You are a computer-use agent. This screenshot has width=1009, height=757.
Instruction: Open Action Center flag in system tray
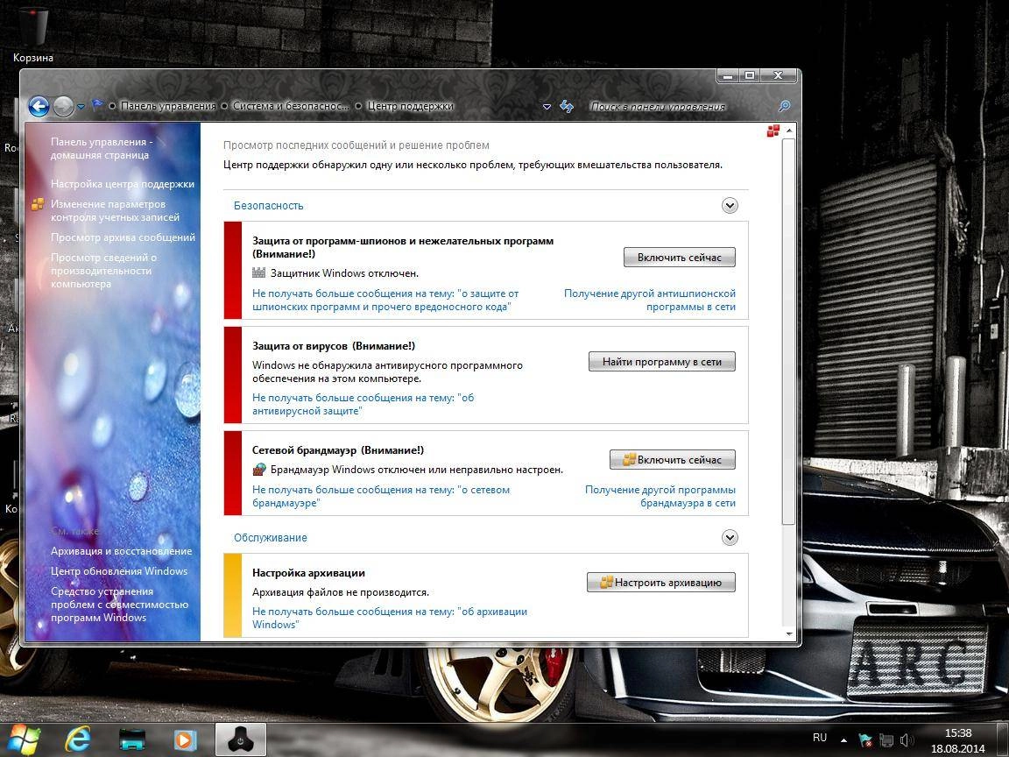[864, 740]
